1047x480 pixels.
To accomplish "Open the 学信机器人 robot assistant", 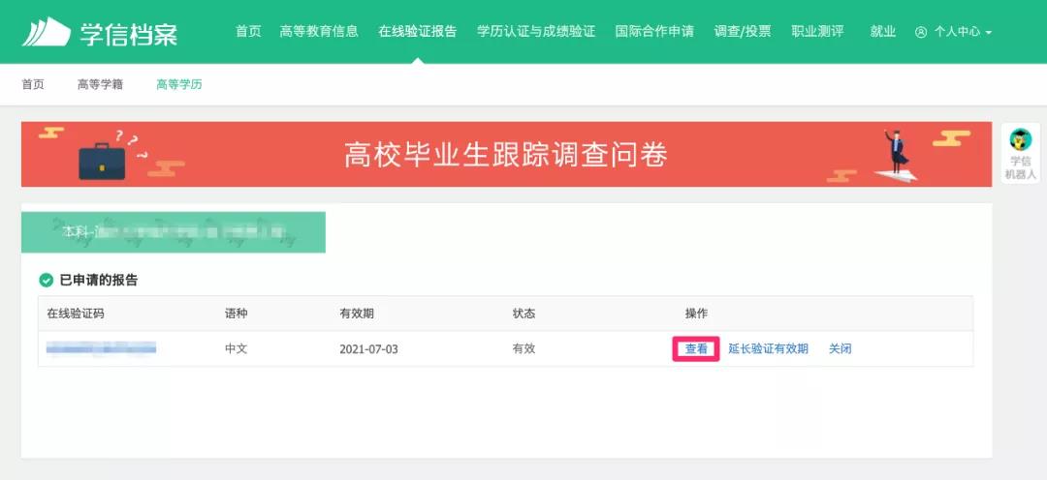I will click(x=1021, y=154).
